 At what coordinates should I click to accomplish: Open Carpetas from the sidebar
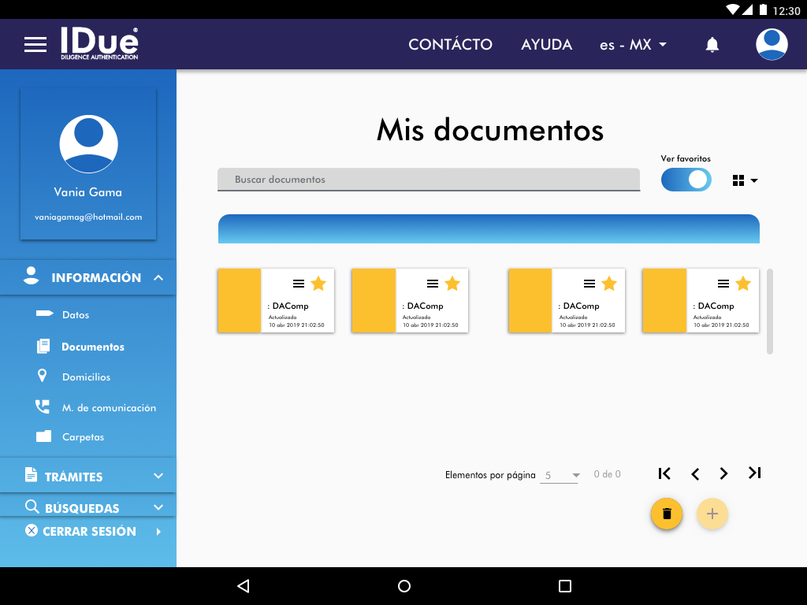coord(83,437)
